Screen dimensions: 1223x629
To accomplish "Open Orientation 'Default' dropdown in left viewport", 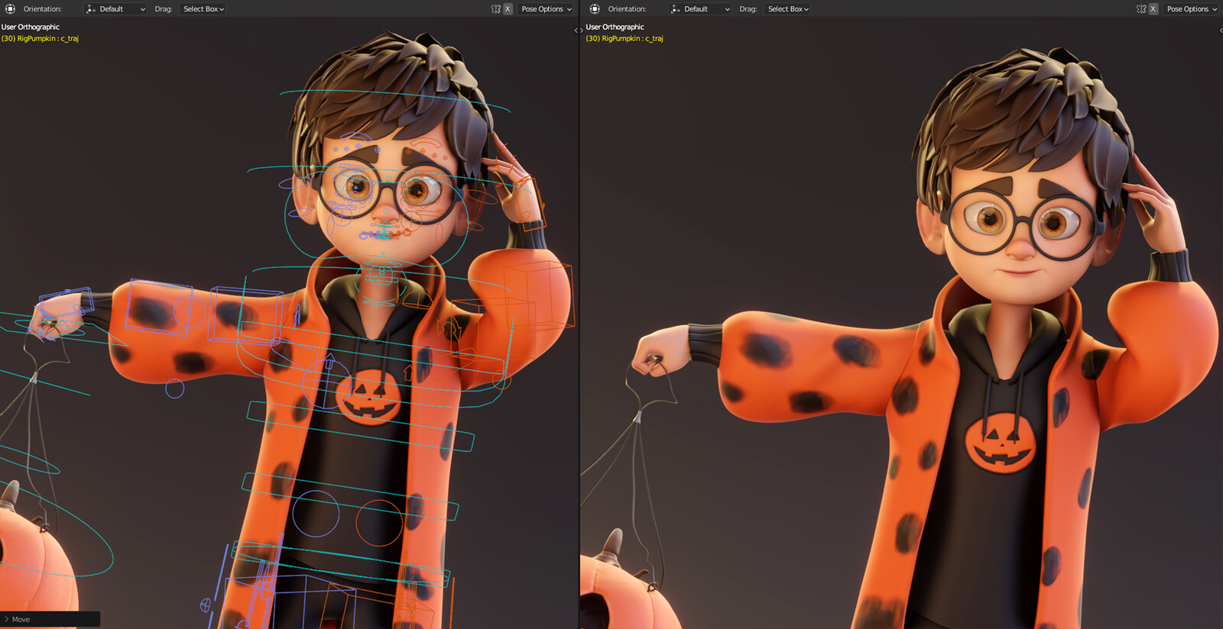I will 115,9.
